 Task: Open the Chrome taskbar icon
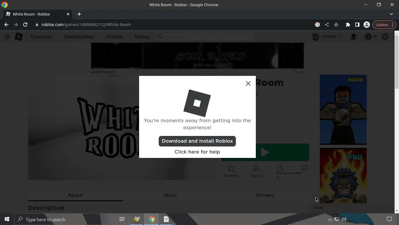151,219
